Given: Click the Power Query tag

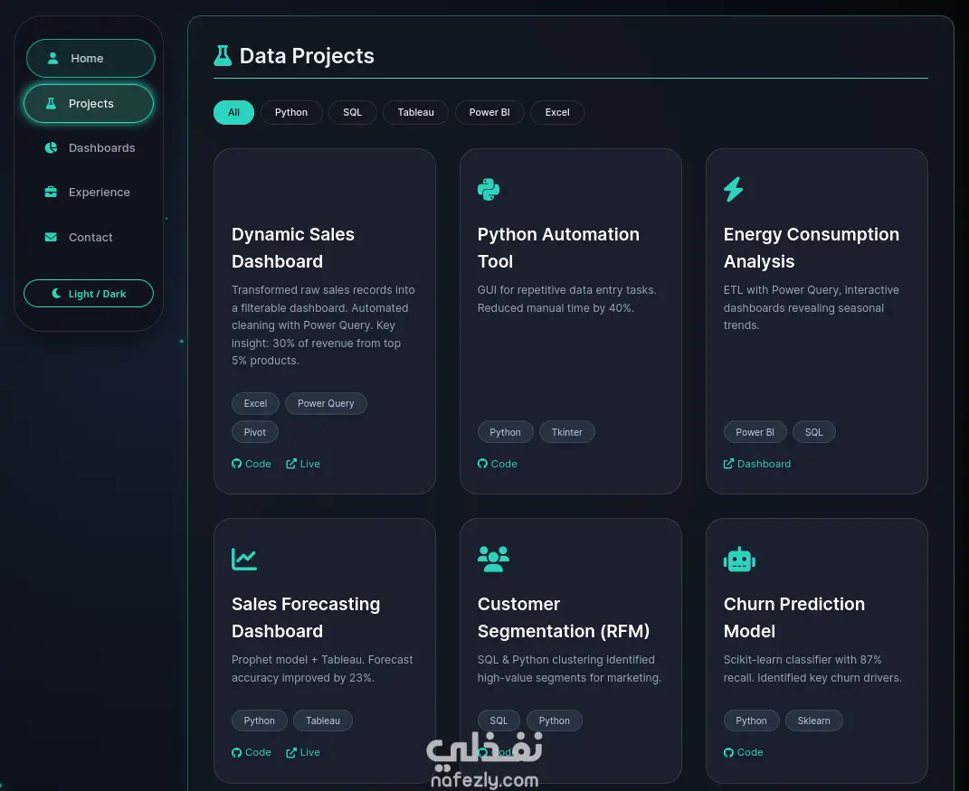Looking at the screenshot, I should [326, 403].
